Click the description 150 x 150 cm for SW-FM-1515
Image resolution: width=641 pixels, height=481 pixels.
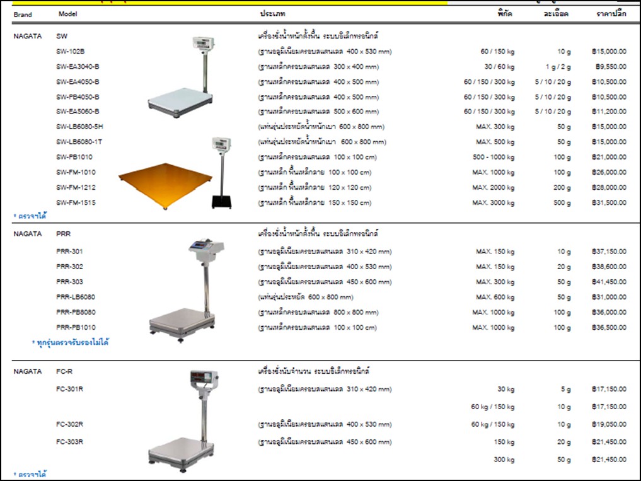click(315, 202)
